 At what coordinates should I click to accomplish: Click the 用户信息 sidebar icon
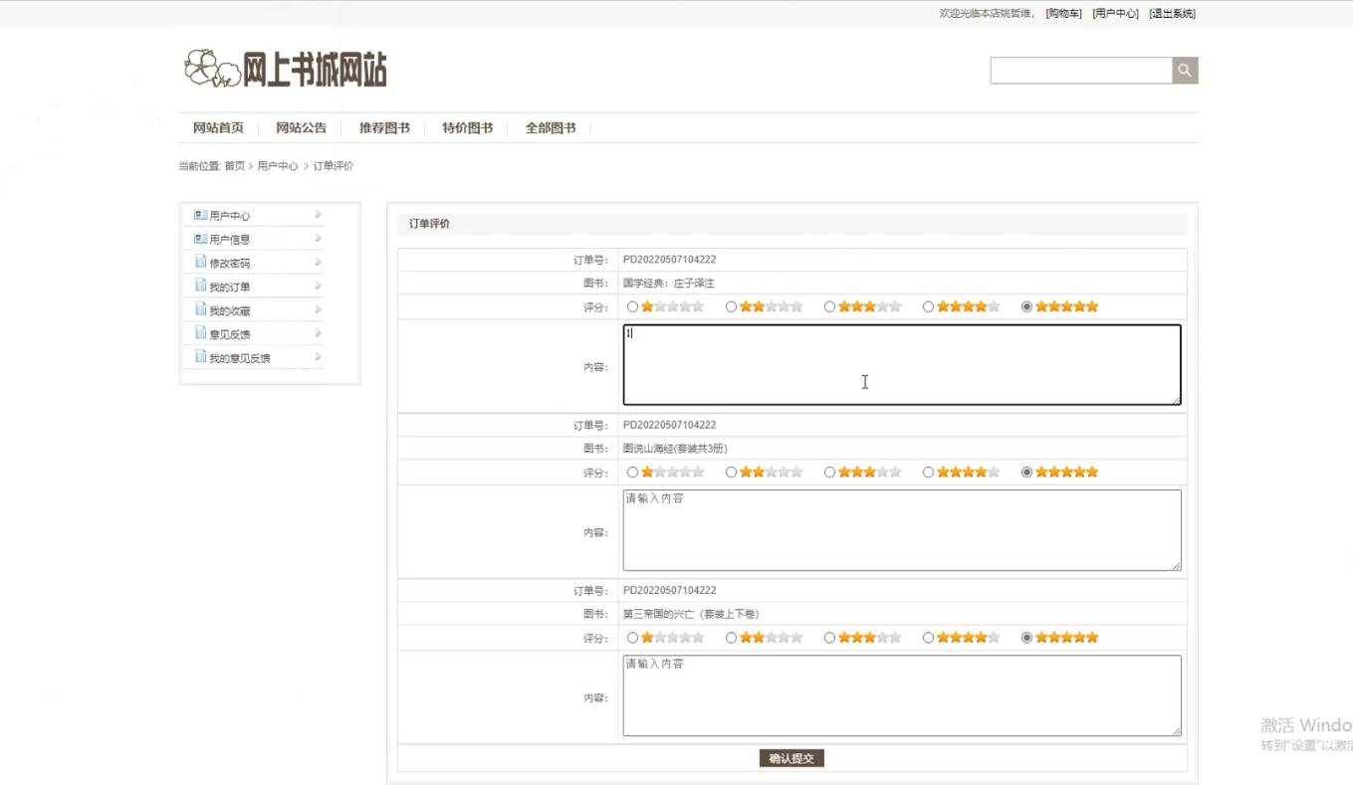pyautogui.click(x=201, y=239)
